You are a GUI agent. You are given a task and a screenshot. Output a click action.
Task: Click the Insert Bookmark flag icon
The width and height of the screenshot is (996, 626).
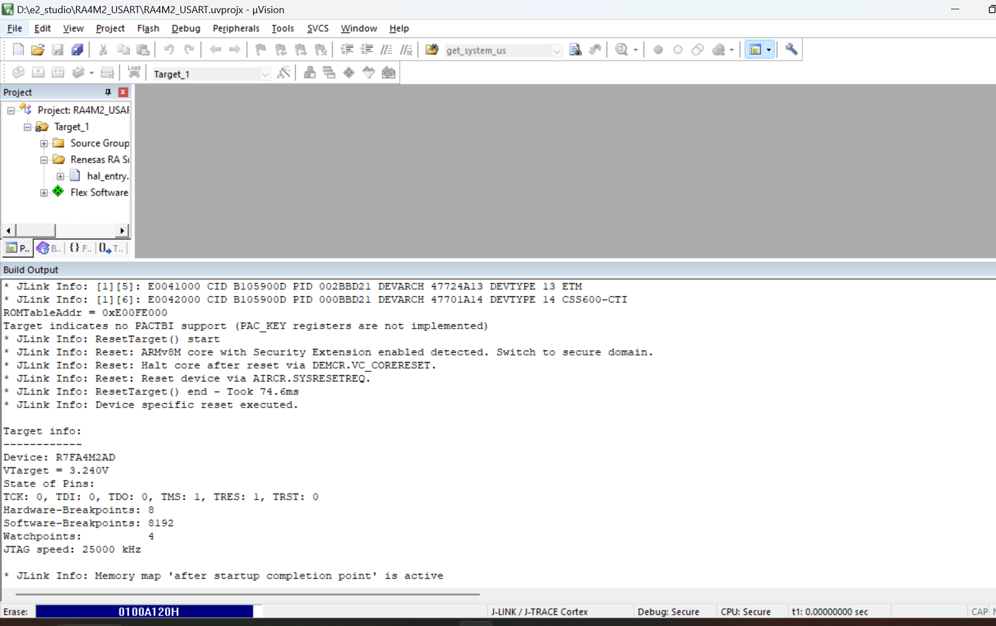[x=261, y=50]
